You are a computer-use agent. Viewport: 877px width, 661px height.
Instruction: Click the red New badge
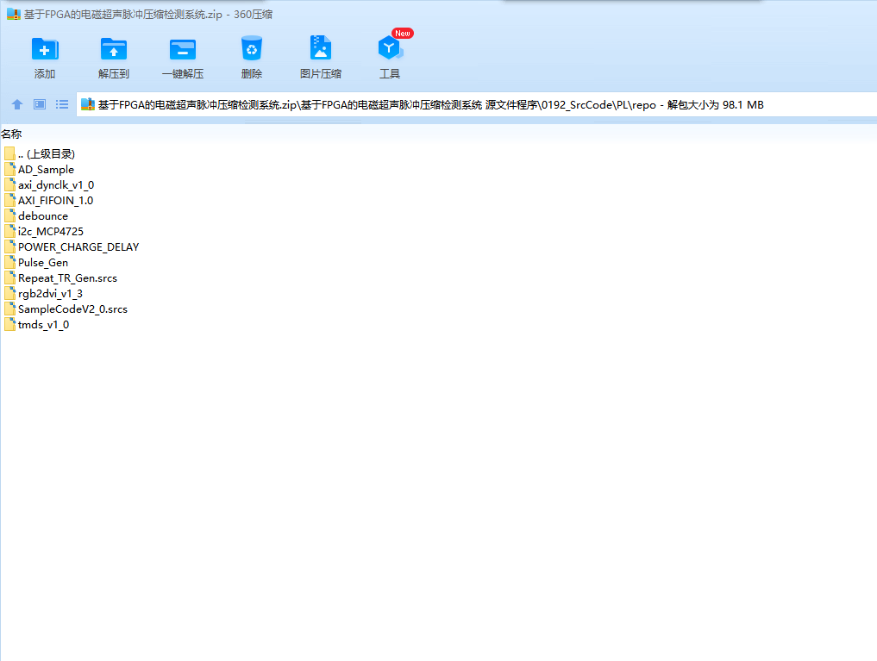(403, 34)
